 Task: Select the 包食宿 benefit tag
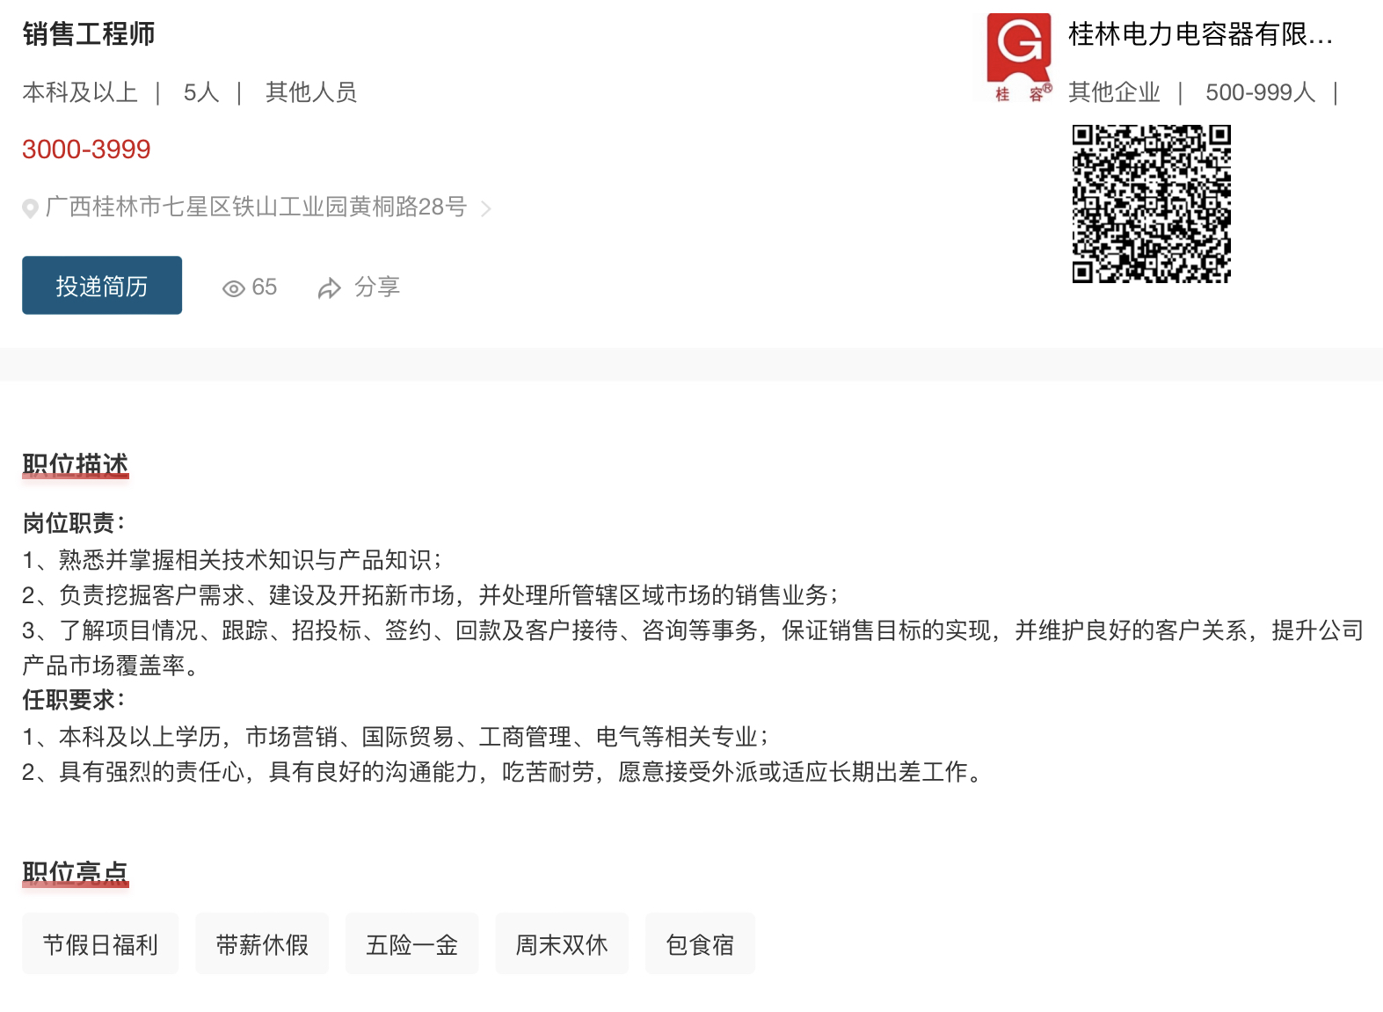click(700, 943)
